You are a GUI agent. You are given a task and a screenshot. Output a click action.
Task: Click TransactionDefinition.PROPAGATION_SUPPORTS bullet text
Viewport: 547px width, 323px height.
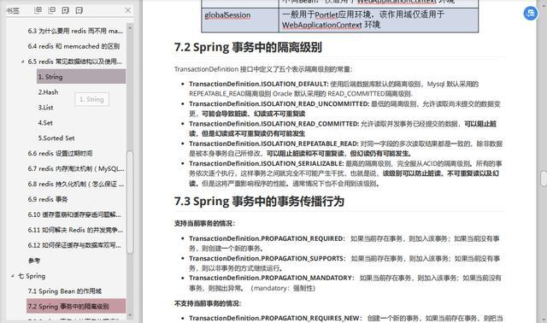[268, 258]
